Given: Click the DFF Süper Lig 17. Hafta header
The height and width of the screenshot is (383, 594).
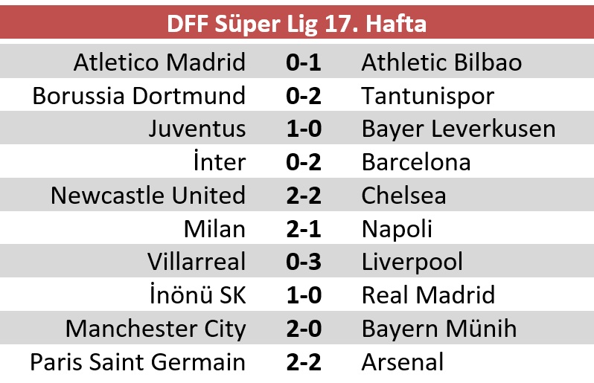Looking at the screenshot, I should (x=296, y=24).
